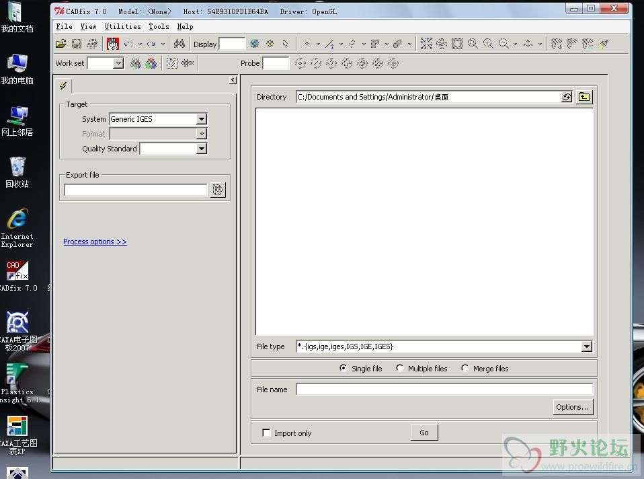Open the System Generic IGES dropdown
The height and width of the screenshot is (479, 644).
[201, 119]
